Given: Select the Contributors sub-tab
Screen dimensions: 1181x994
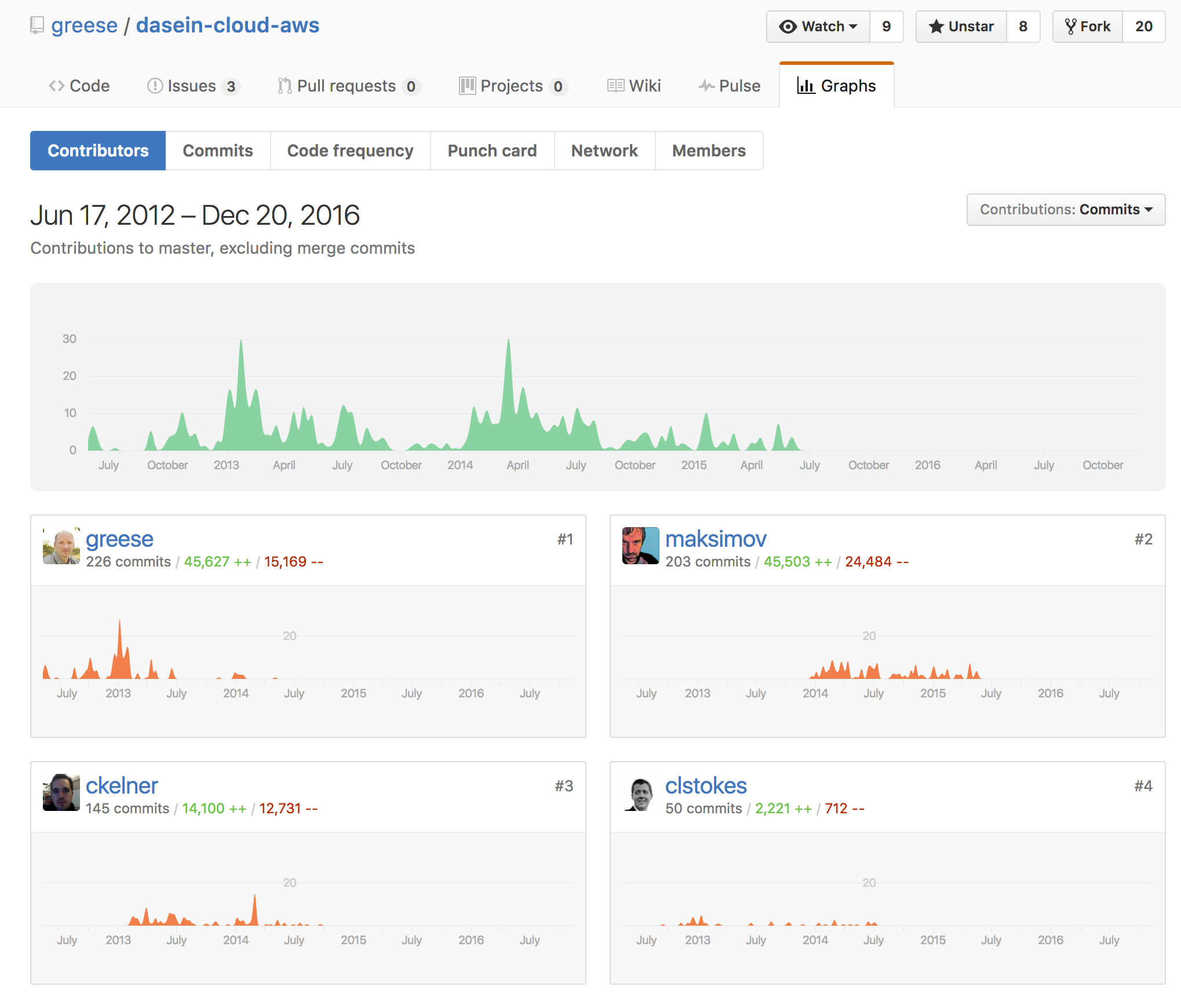Looking at the screenshot, I should [98, 151].
